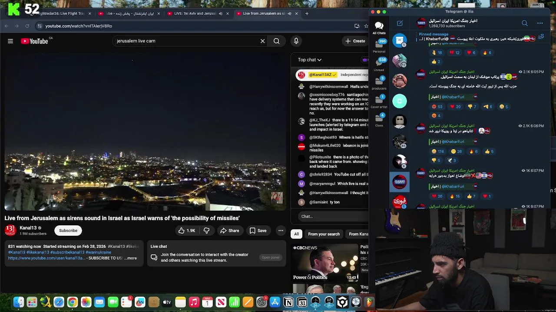Open App Store from the Dock
The width and height of the screenshot is (556, 312).
(275, 302)
